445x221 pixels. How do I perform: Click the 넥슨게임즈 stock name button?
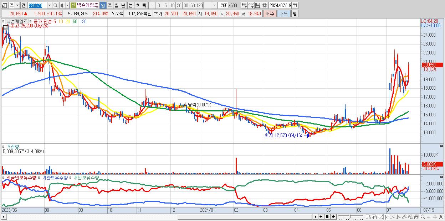[88, 5]
